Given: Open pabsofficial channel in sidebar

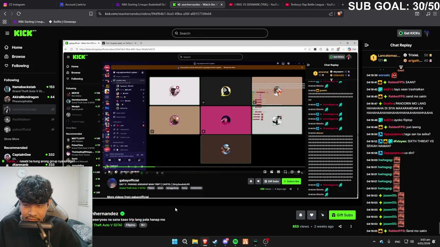Looking at the screenshot, I should (x=29, y=129).
